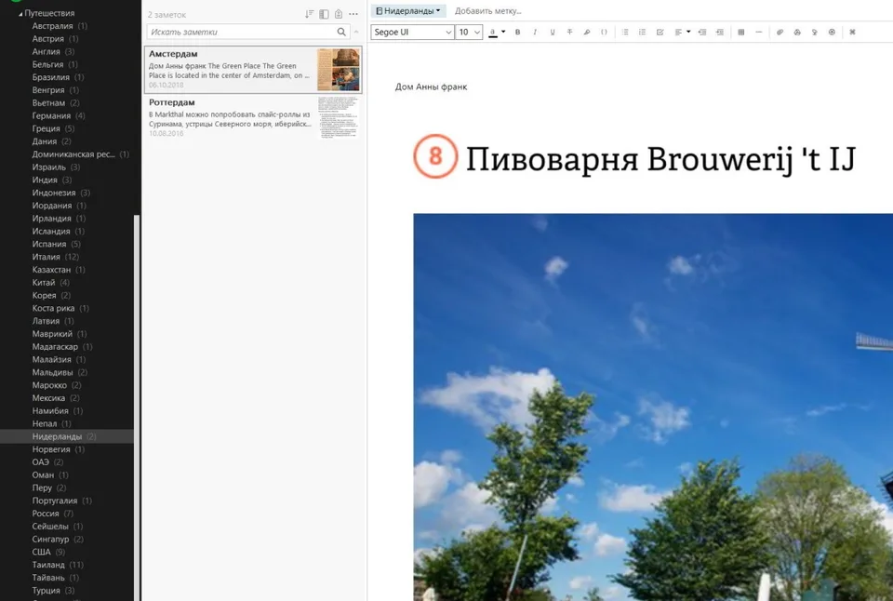Screen dimensions: 893x601
Task: Toggle underline formatting
Action: 553,32
